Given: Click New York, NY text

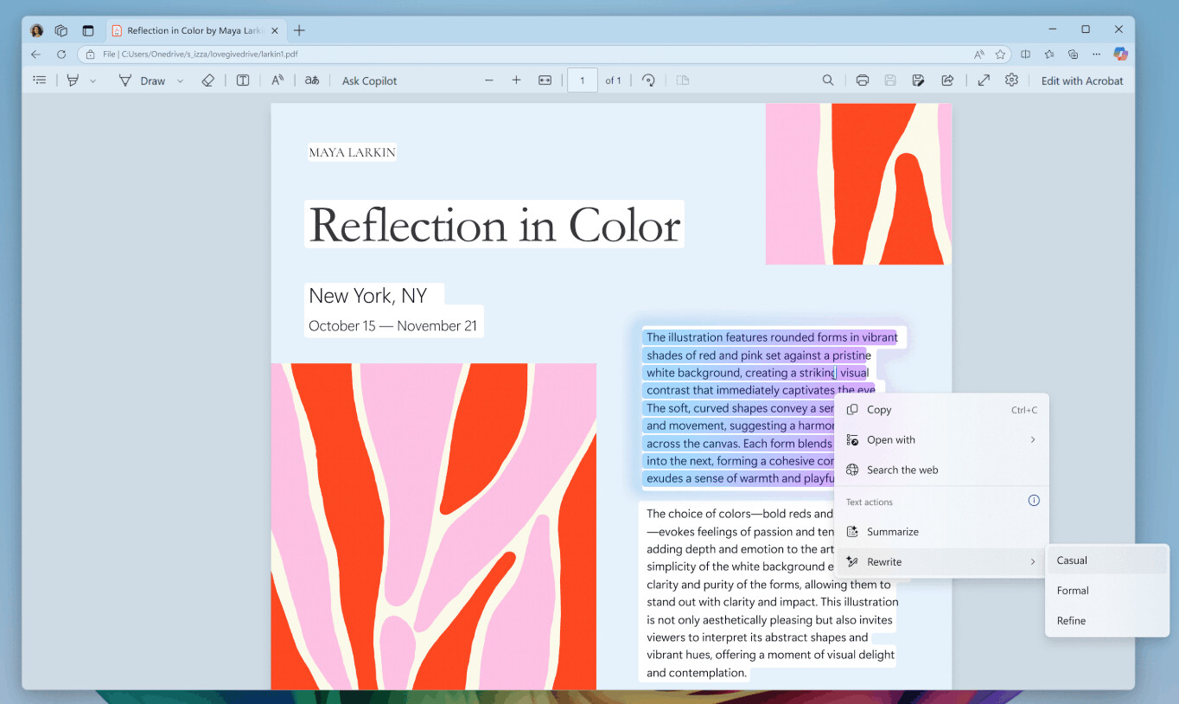Looking at the screenshot, I should [x=368, y=296].
